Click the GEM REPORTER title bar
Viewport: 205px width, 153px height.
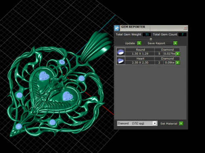pyautogui.click(x=151, y=28)
